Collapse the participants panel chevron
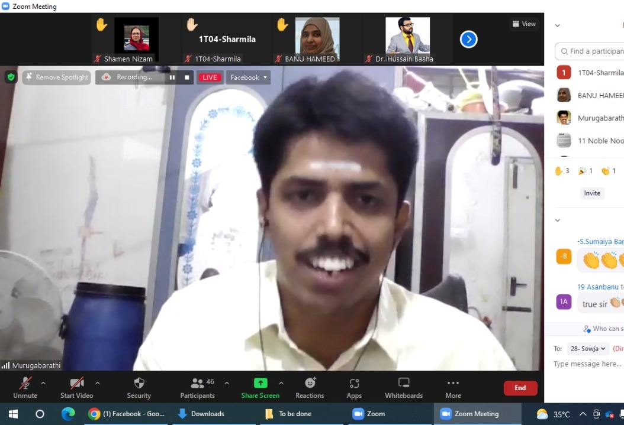This screenshot has width=624, height=425. coord(558,25)
